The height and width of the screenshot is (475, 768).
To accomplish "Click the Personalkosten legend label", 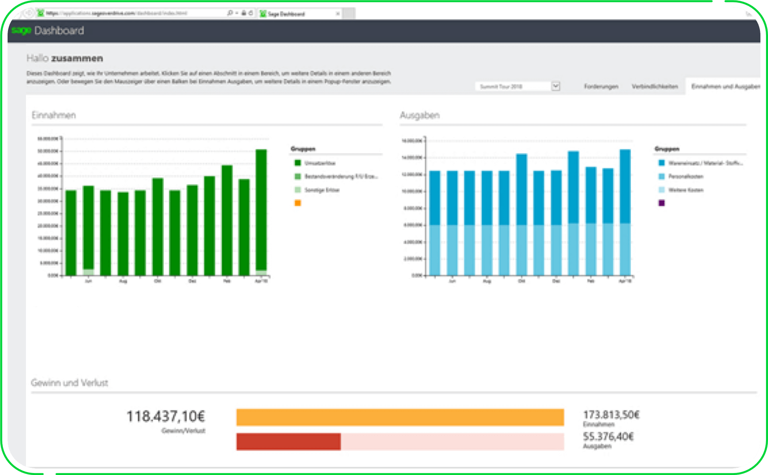I will click(686, 176).
